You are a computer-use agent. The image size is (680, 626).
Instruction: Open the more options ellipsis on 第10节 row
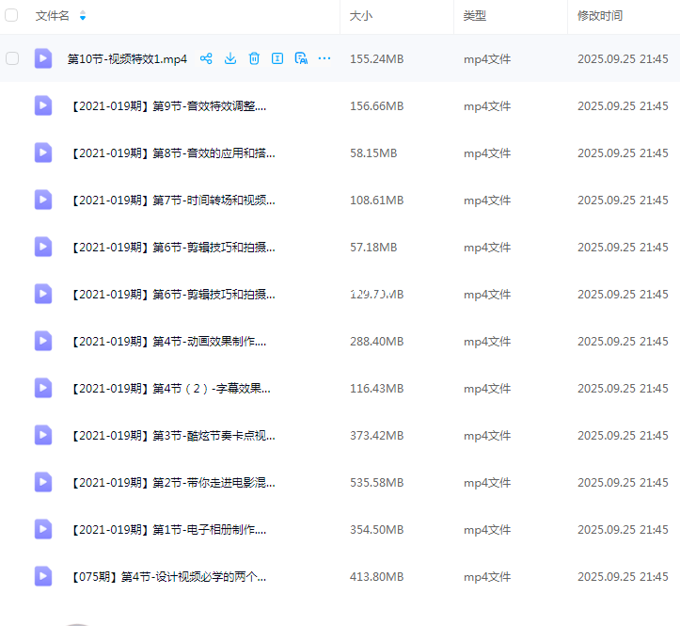324,58
